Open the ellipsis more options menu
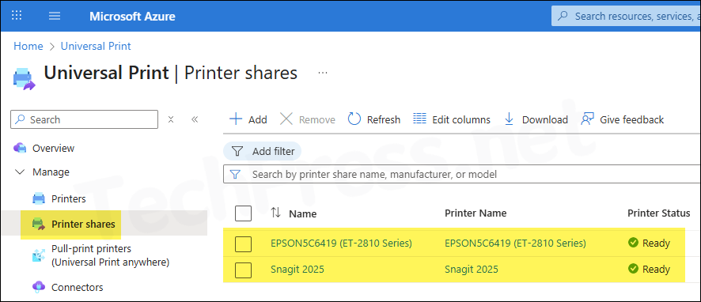 (x=323, y=73)
